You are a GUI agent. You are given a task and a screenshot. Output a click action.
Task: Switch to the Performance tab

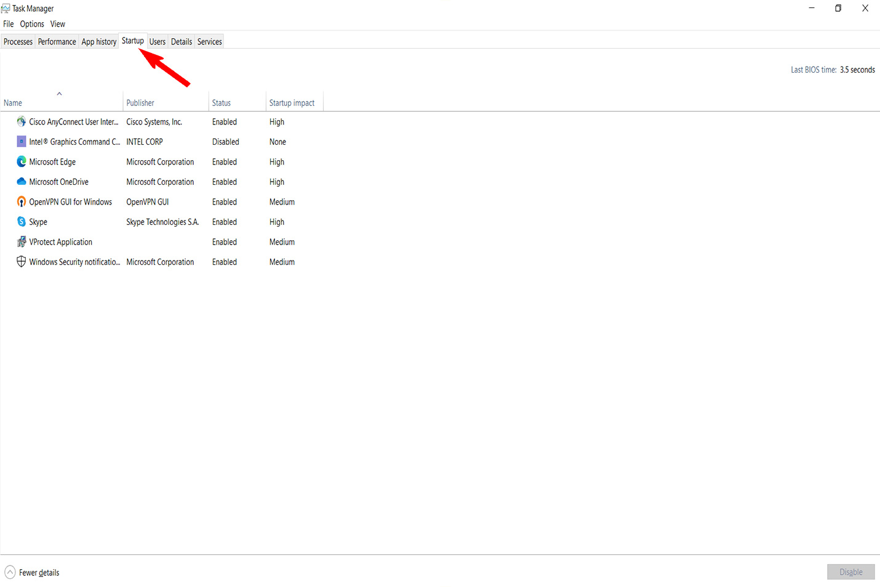(57, 42)
